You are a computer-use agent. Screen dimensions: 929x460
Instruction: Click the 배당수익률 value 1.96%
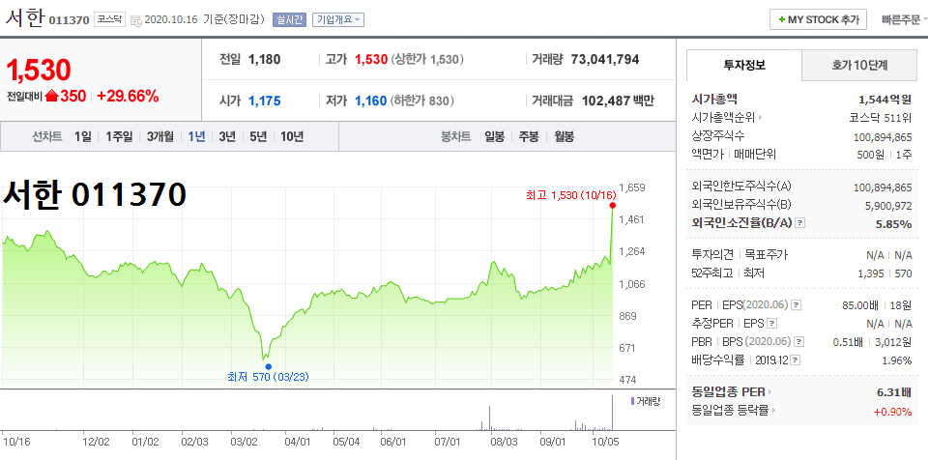tap(899, 359)
